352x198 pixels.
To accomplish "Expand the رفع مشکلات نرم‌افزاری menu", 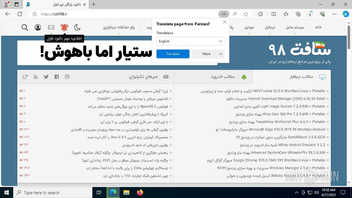I will tap(119, 27).
